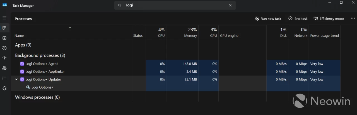
Task: Select the Processes sidebar icon
Action: click(x=4, y=28)
